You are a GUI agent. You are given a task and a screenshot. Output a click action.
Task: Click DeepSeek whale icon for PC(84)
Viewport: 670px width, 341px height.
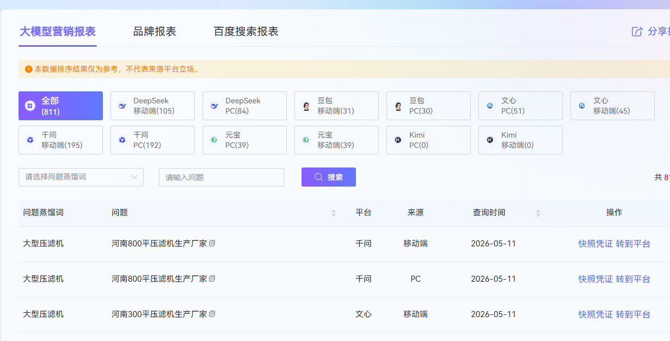214,106
